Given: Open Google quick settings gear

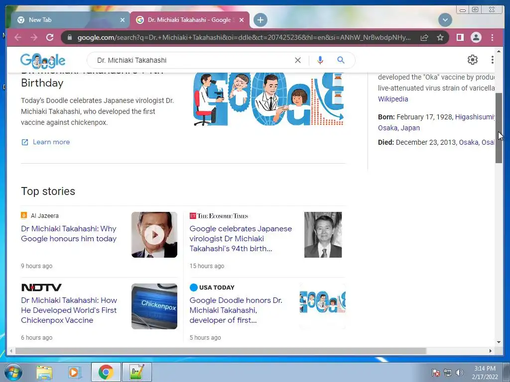Looking at the screenshot, I should 472,60.
